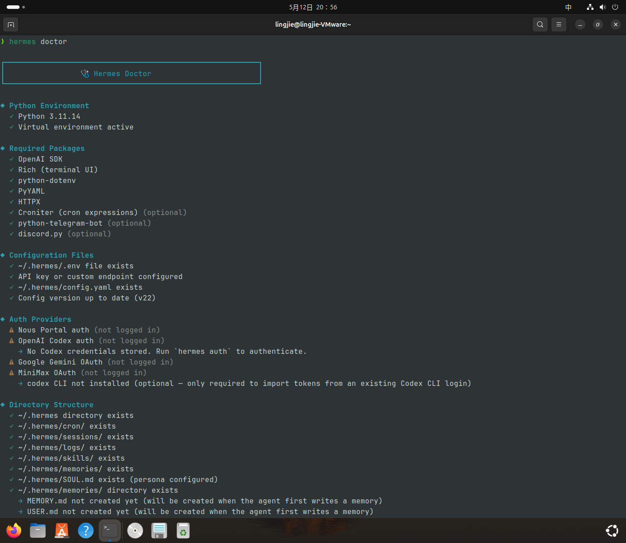Open the floppy drive icon in dock
The height and width of the screenshot is (543, 626).
pos(159,531)
